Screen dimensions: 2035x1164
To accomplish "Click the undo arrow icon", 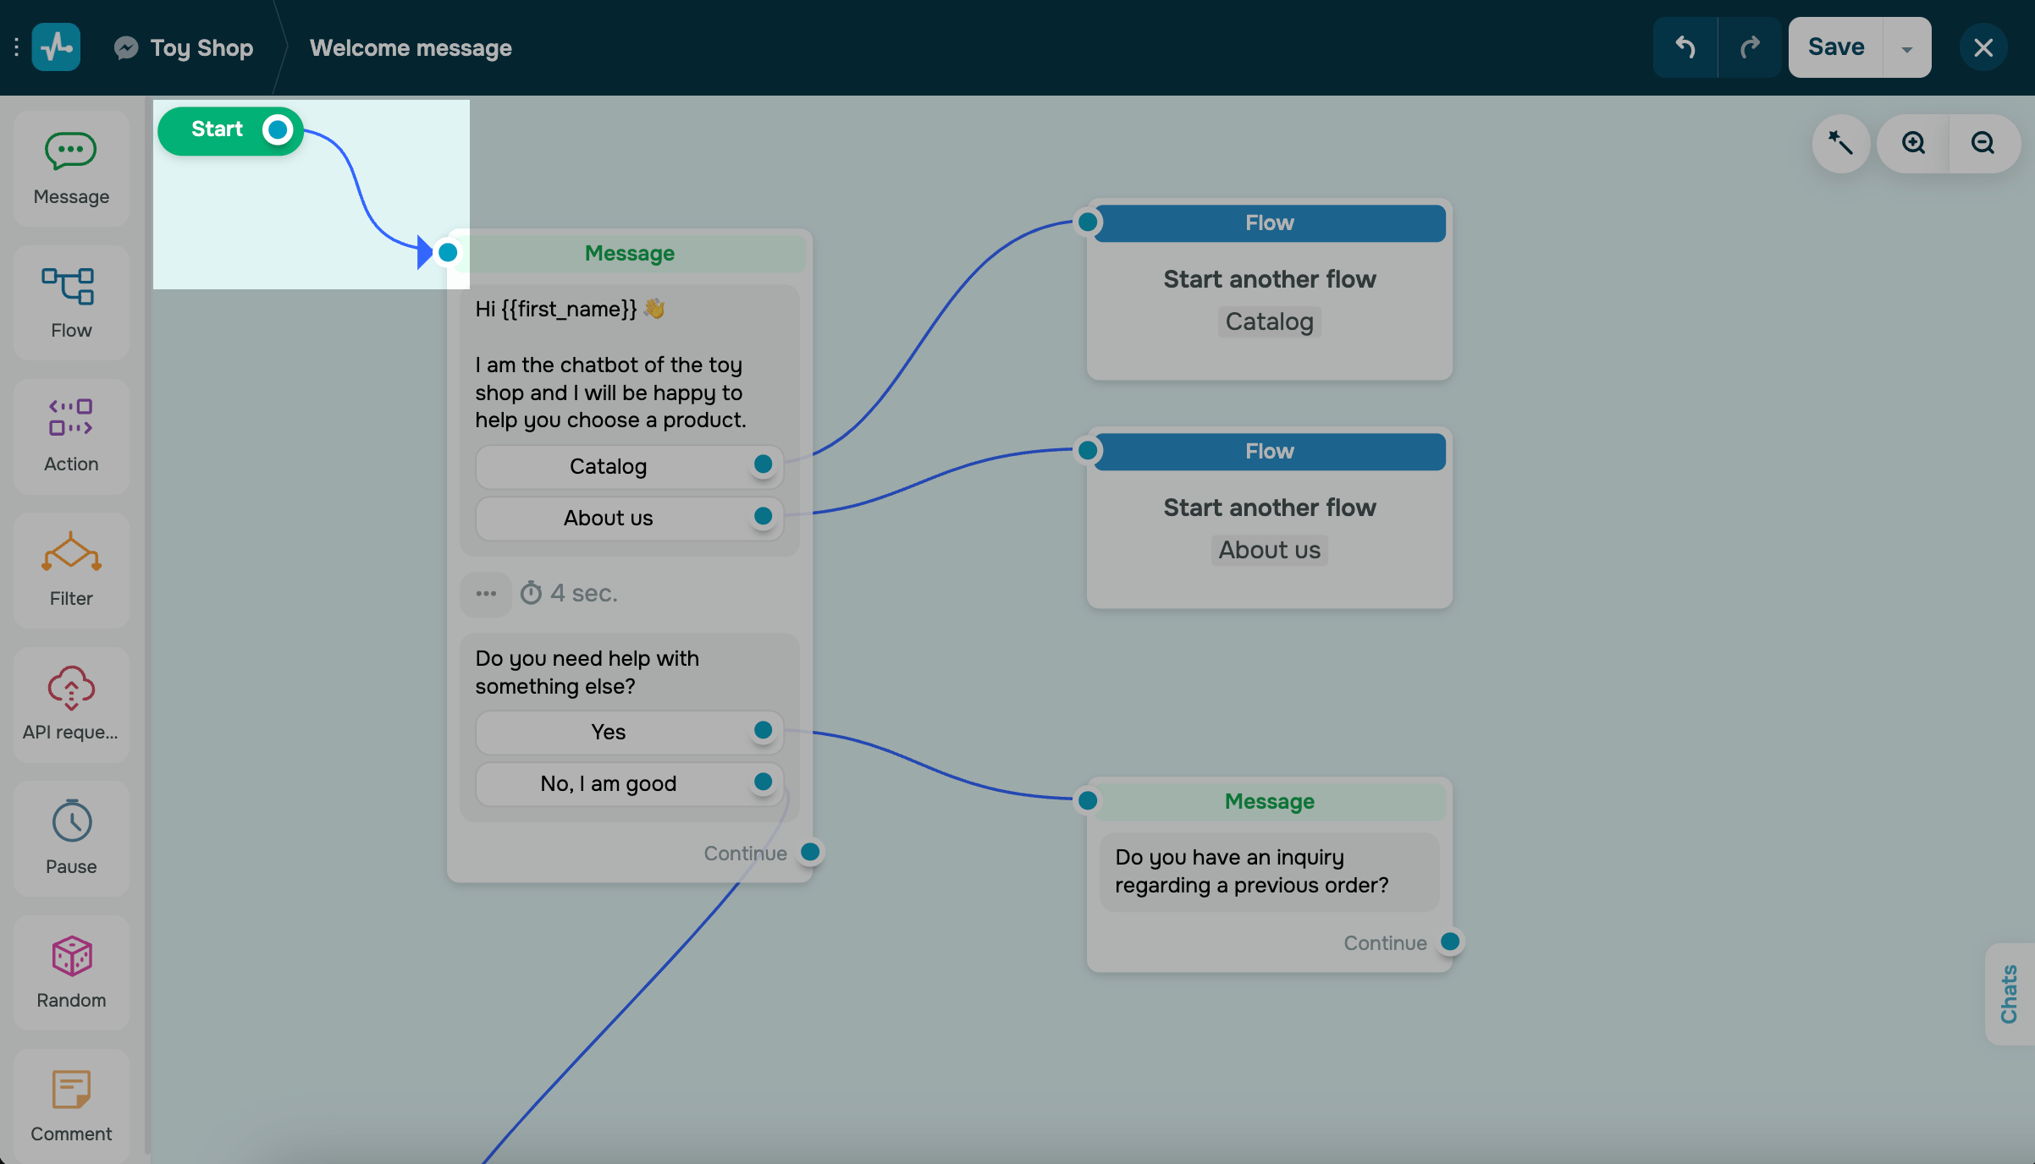I will point(1685,47).
